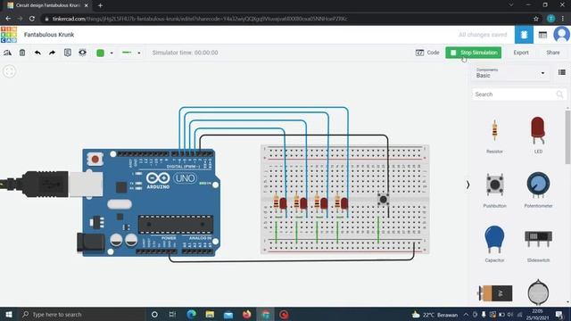The height and width of the screenshot is (321, 571).
Task: Click the Share button
Action: click(x=553, y=53)
